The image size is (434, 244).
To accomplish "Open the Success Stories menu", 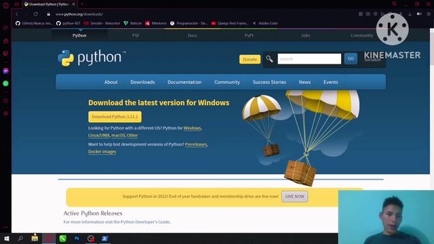I will click(269, 82).
